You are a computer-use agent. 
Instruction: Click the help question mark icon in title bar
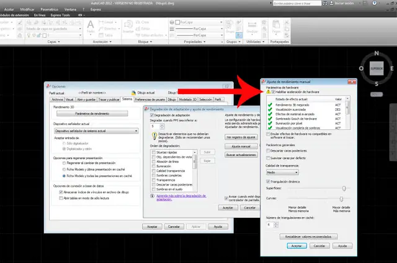tap(375, 3)
